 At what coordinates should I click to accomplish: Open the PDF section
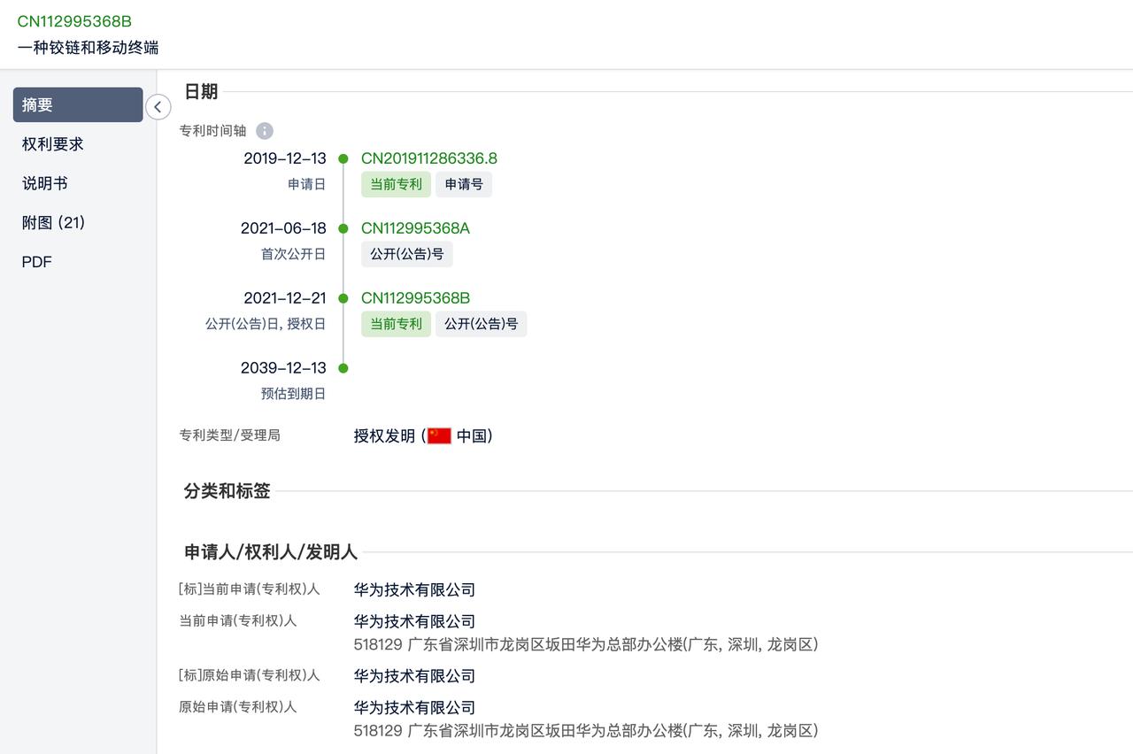[37, 262]
